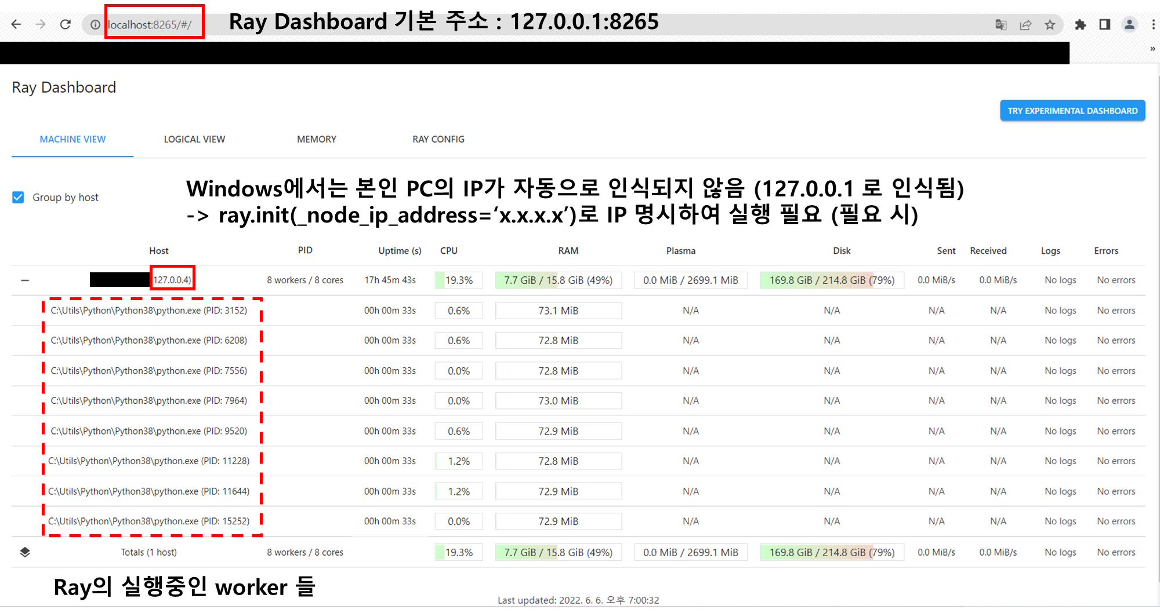Reload the page with the refresh icon

point(66,24)
